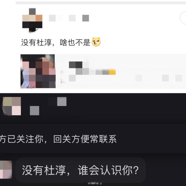Click the blurred dark title in the repost card
The height and width of the screenshot is (186, 186).
(x=76, y=65)
